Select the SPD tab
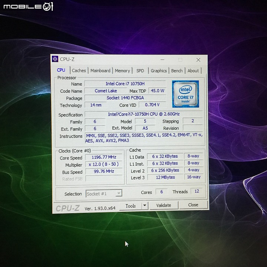This screenshot has height=267, width=267. point(140,71)
